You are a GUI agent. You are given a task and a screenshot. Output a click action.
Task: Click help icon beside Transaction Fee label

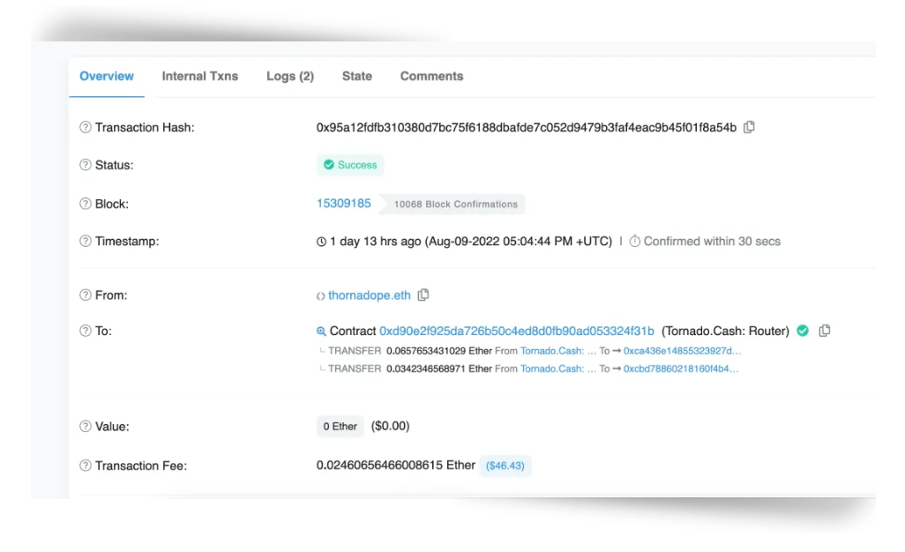[x=86, y=466]
